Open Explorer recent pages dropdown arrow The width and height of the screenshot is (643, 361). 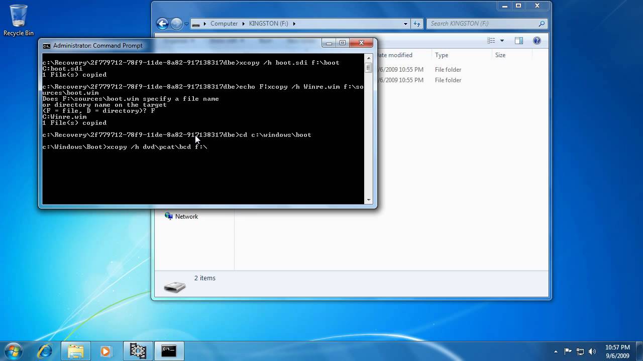(x=186, y=24)
